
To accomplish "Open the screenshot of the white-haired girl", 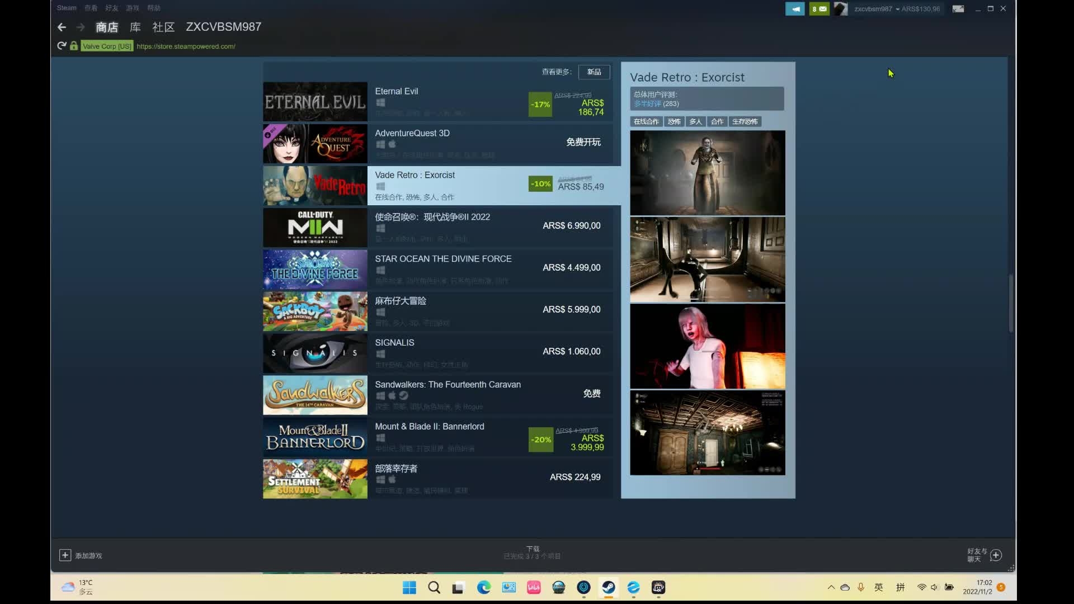I will click(708, 346).
